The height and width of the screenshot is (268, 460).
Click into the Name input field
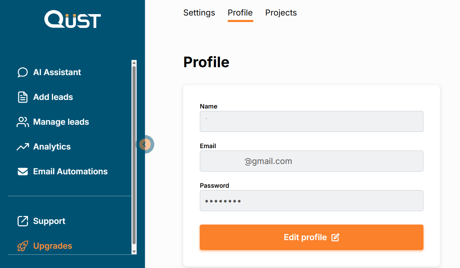click(311, 121)
